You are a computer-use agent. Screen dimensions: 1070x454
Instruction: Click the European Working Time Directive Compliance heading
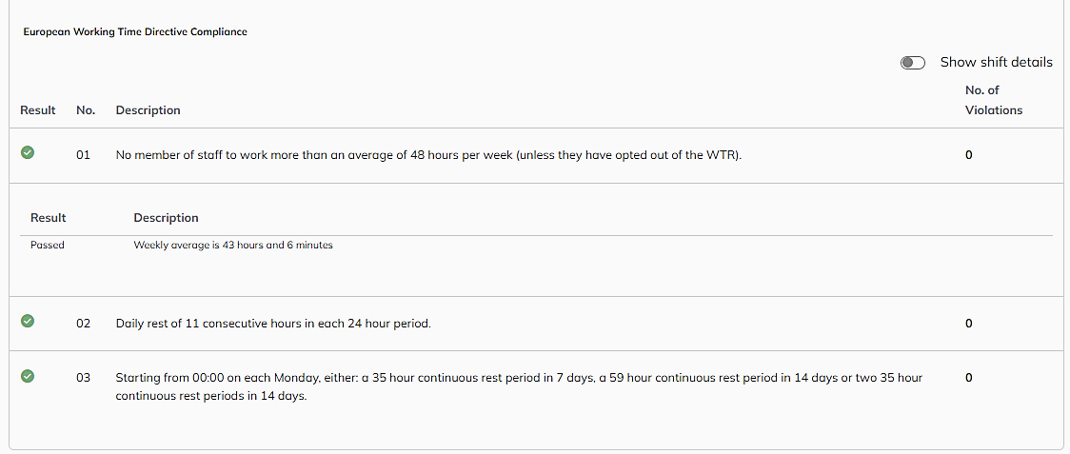point(135,32)
